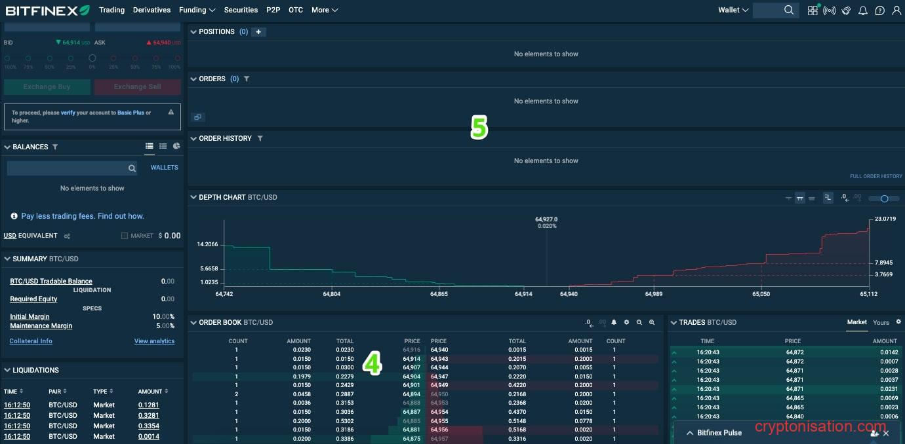Click Order Book zoom in magnifier

[x=652, y=322]
